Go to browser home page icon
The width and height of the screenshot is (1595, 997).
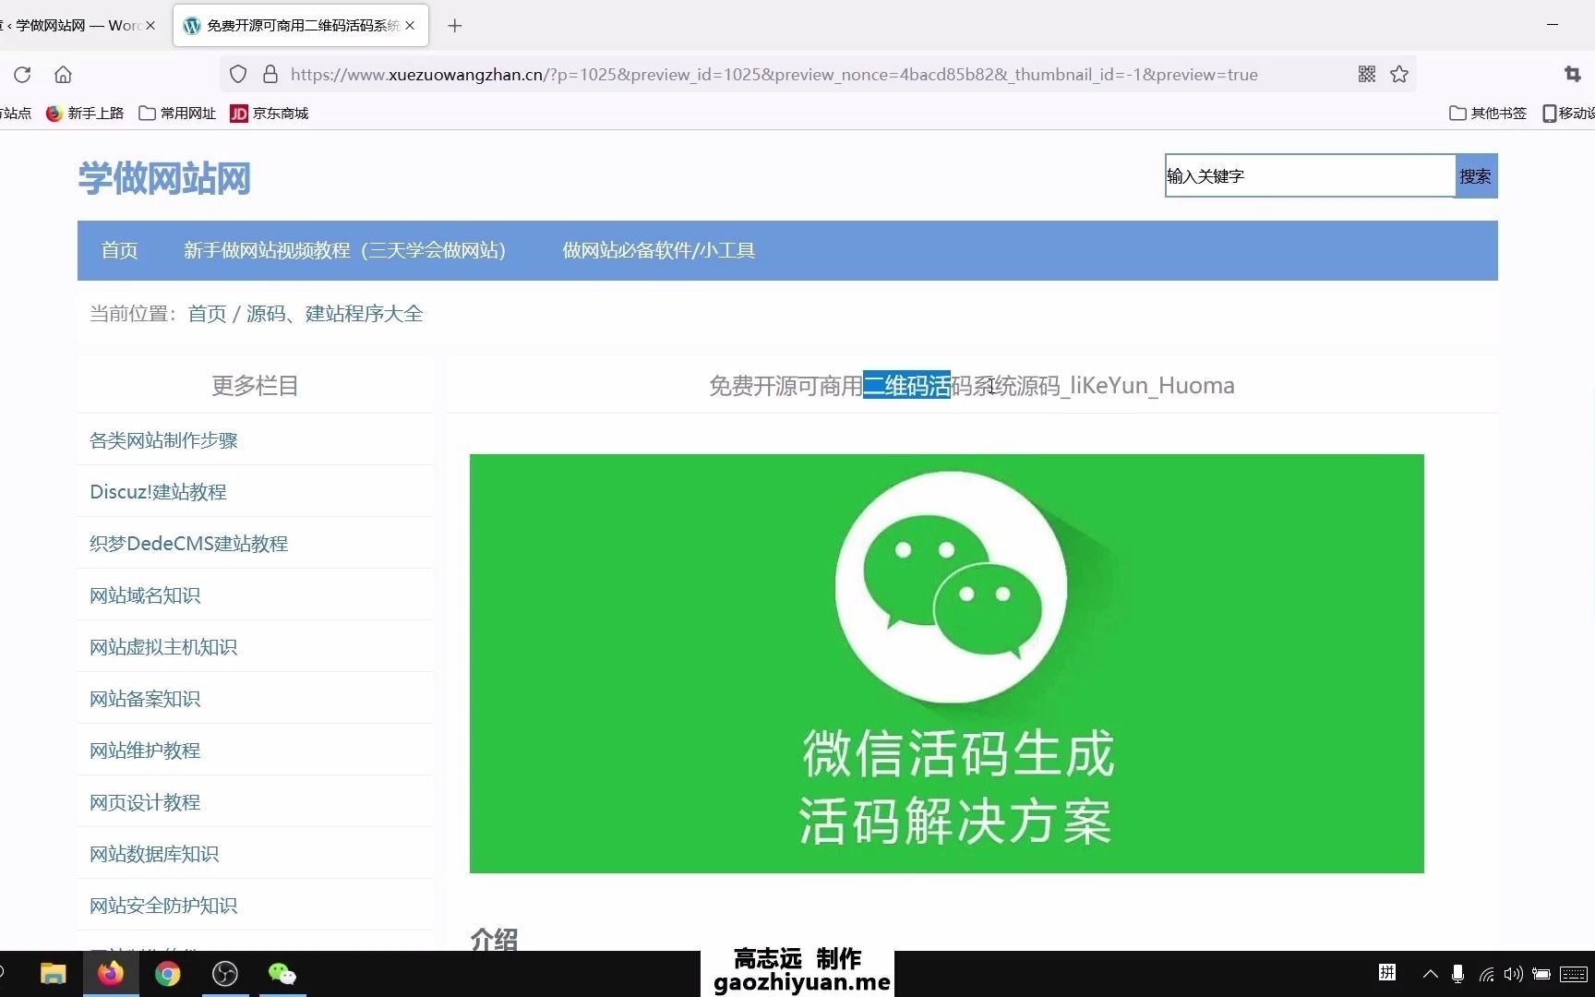click(63, 75)
